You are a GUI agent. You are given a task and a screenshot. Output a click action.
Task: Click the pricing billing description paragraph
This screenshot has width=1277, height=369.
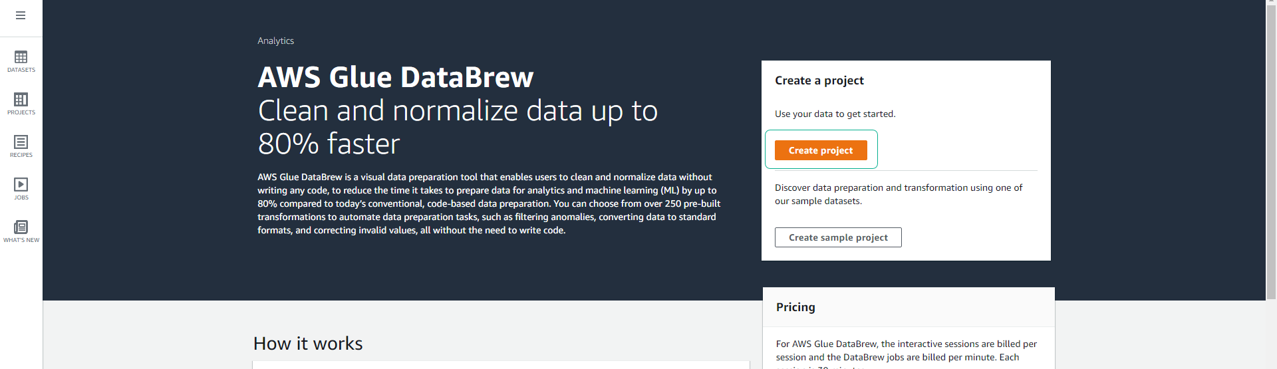[x=907, y=354]
